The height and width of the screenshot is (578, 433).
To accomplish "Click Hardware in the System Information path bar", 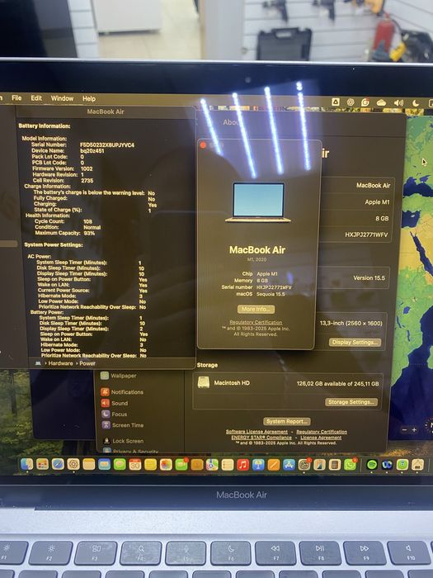I will tap(60, 363).
